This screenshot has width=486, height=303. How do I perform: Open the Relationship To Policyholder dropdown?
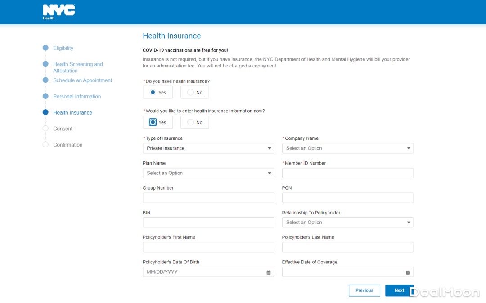click(347, 223)
